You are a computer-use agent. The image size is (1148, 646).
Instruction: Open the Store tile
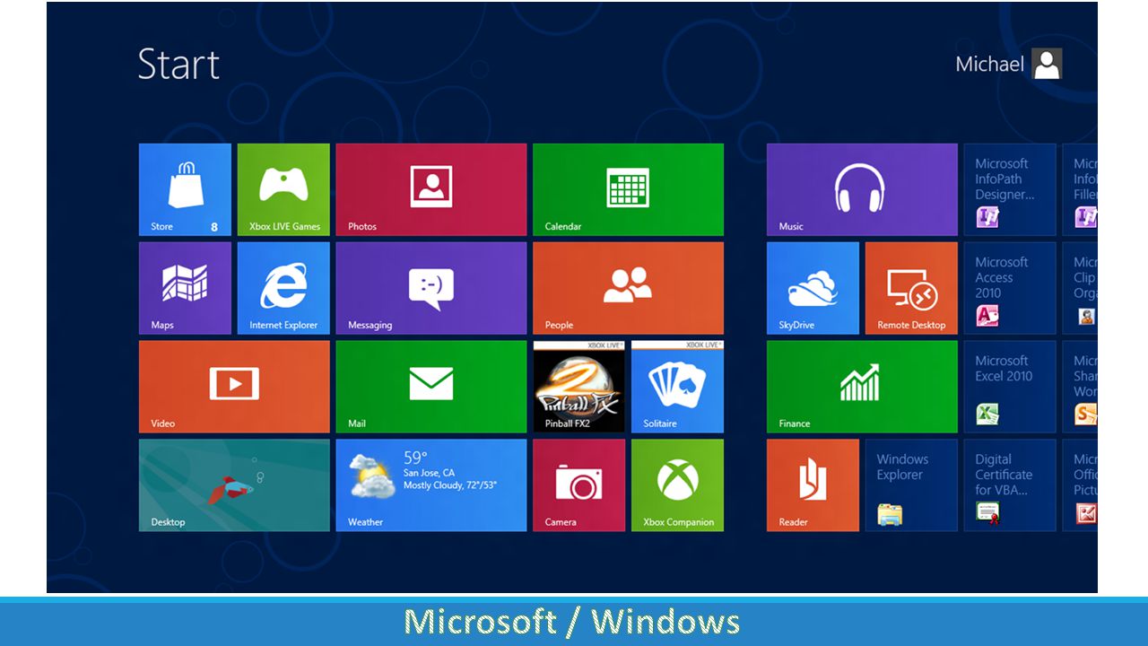[185, 189]
